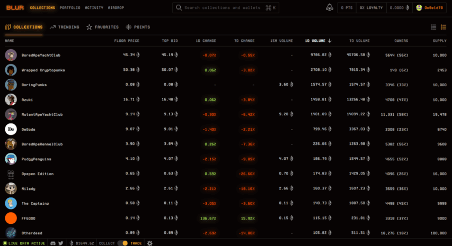Click BoredApeKennelClub collection avatar
Viewport: 452px width, 246px height.
coord(11,144)
